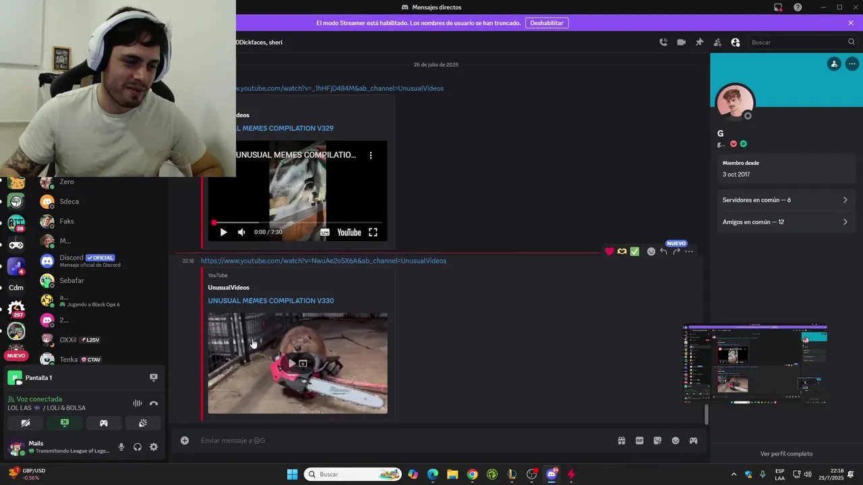Viewport: 863px width, 485px height.
Task: Click the YouTube logo in the player
Action: point(349,232)
